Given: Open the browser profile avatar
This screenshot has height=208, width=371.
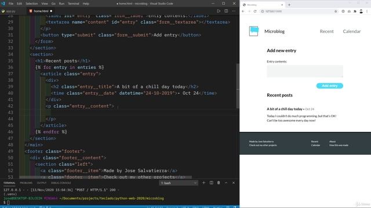Looking at the screenshot, I should click(x=361, y=11).
